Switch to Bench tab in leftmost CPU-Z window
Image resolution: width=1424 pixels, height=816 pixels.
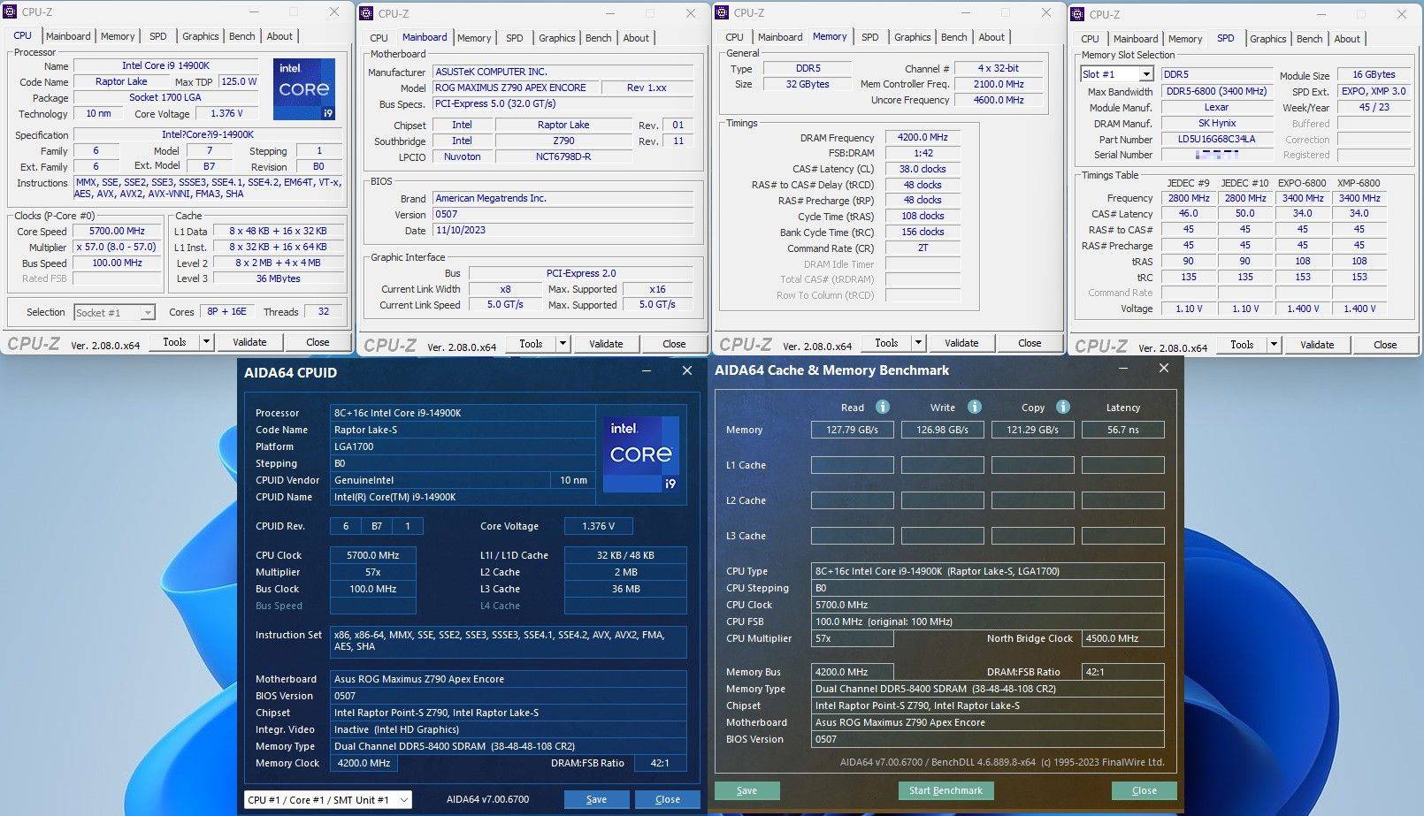click(x=241, y=36)
